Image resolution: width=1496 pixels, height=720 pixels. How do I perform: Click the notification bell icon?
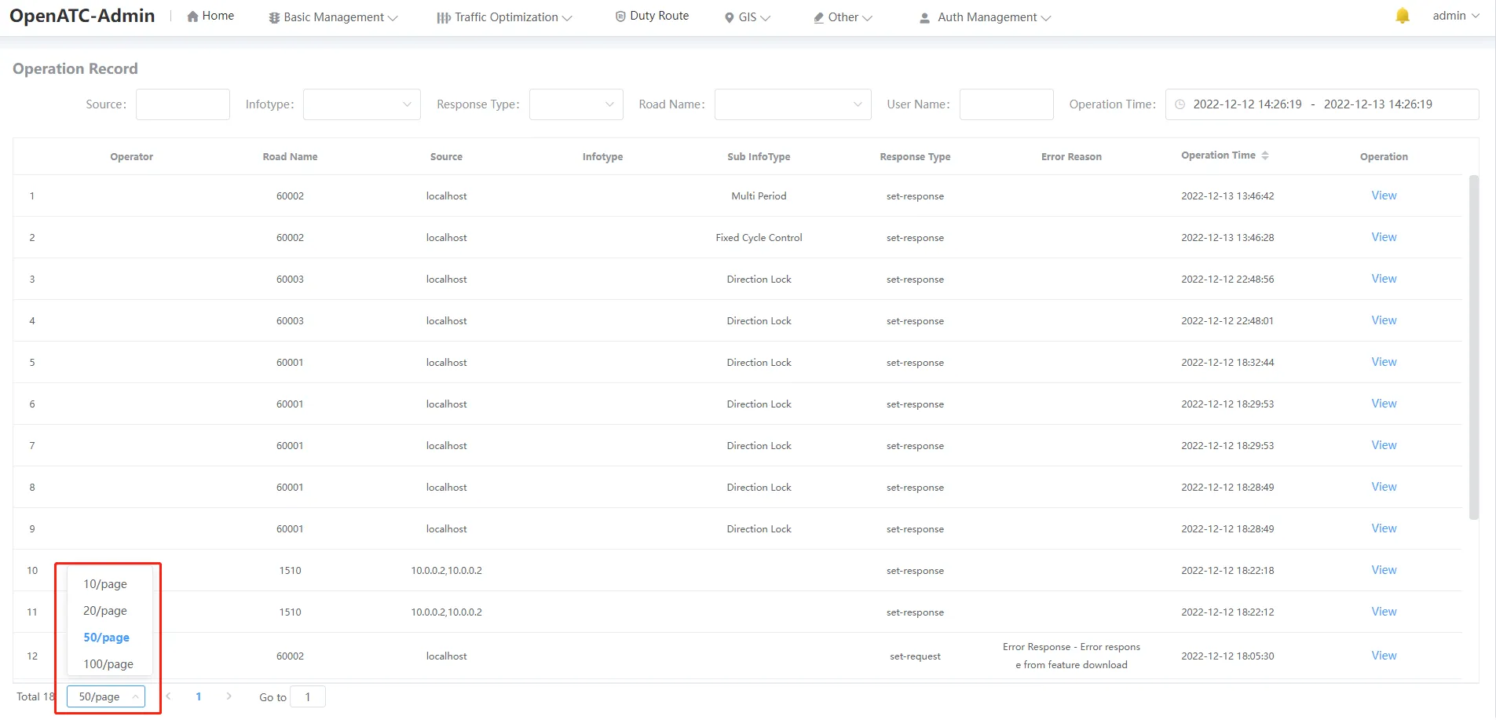coord(1402,16)
